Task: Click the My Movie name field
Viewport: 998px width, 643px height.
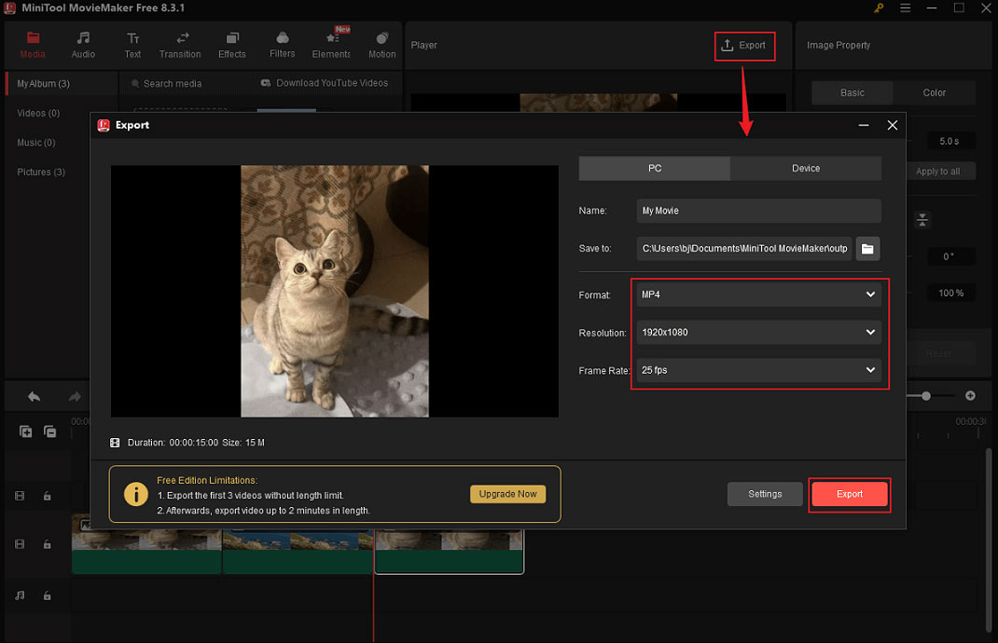Action: [x=757, y=211]
